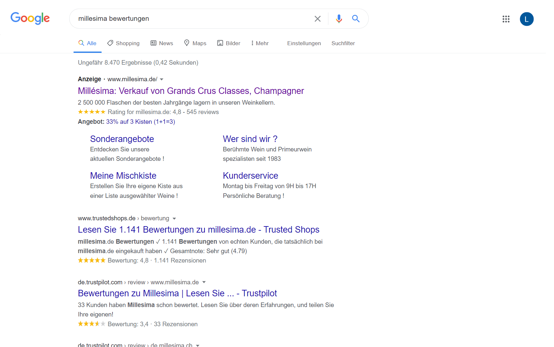Viewport: 554px width, 347px height.
Task: Open the Suchfilter options
Action: point(343,43)
